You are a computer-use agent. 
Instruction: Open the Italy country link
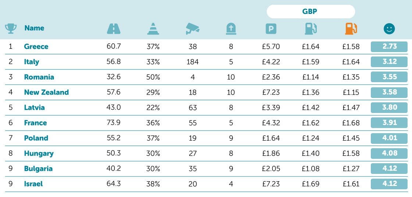pyautogui.click(x=31, y=62)
